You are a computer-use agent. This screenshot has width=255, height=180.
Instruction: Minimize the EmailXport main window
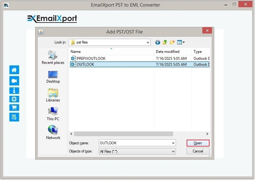click(x=226, y=5)
